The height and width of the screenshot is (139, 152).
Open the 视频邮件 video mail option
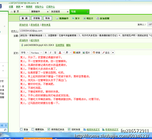62,18
